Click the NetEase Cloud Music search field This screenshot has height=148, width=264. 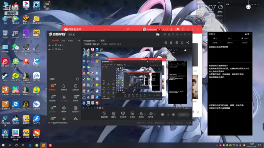(114, 29)
